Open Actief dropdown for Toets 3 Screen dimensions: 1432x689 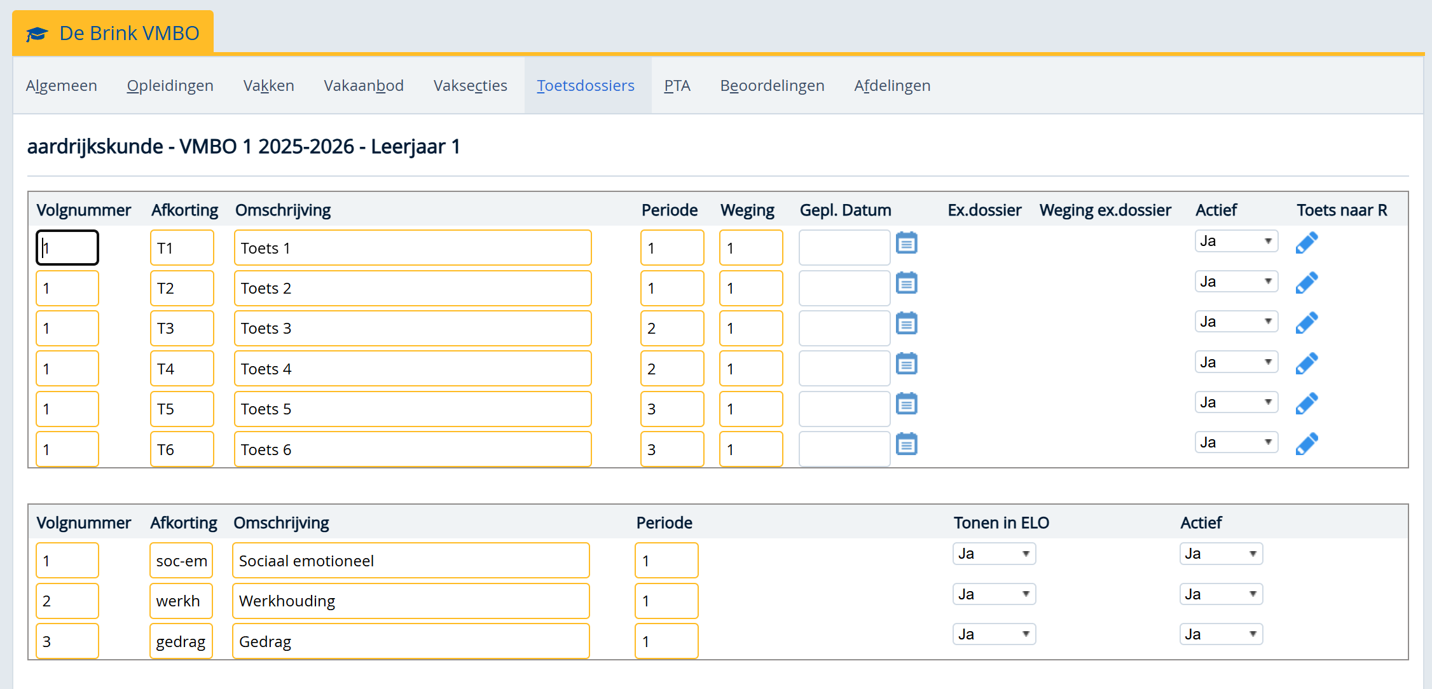coord(1236,322)
